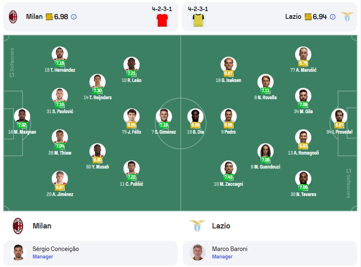Click the Milan club crest in header
Screen dimensions: 361x267
coord(13,17)
